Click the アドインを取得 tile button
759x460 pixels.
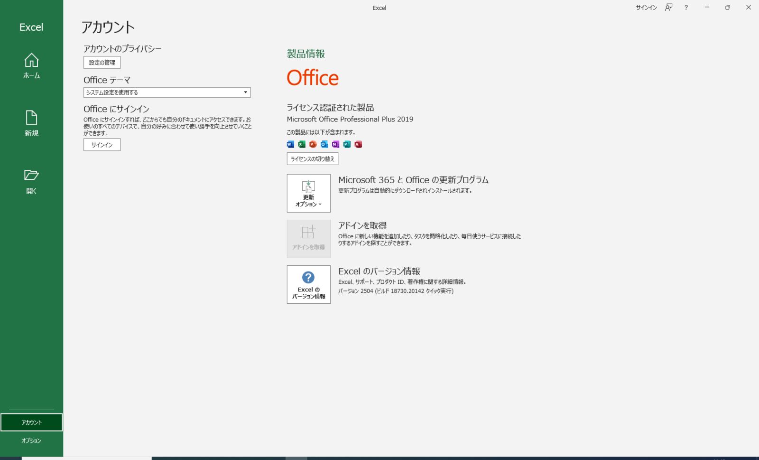pos(309,239)
